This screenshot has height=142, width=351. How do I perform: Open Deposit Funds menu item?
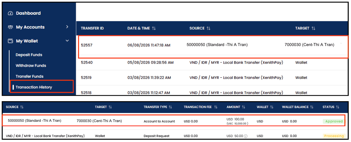click(29, 55)
